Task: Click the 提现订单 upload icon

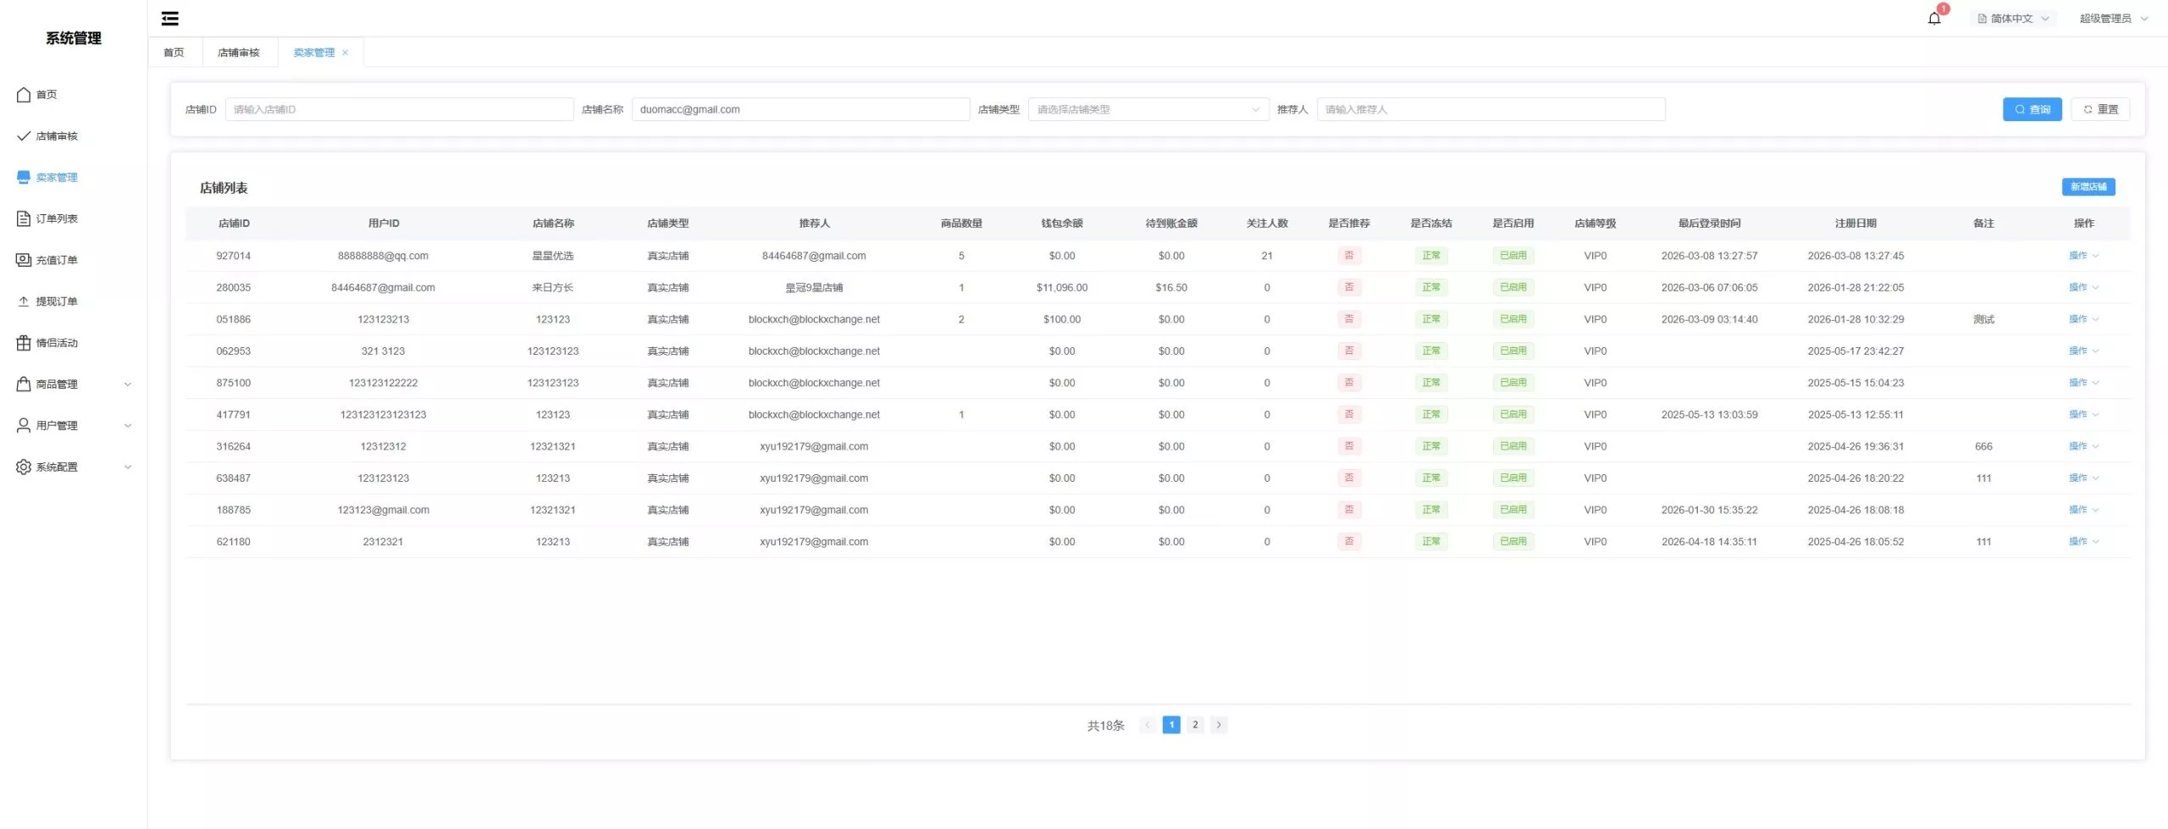Action: click(x=24, y=301)
